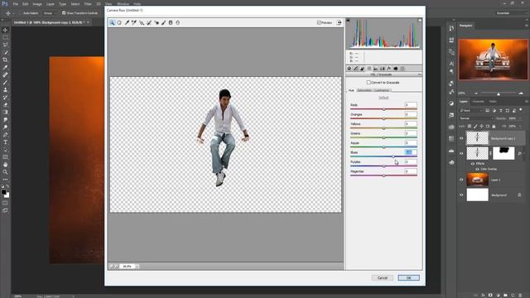Open the layer blend mode Normal dropdown
Image resolution: width=530 pixels, height=298 pixels.
(476, 118)
